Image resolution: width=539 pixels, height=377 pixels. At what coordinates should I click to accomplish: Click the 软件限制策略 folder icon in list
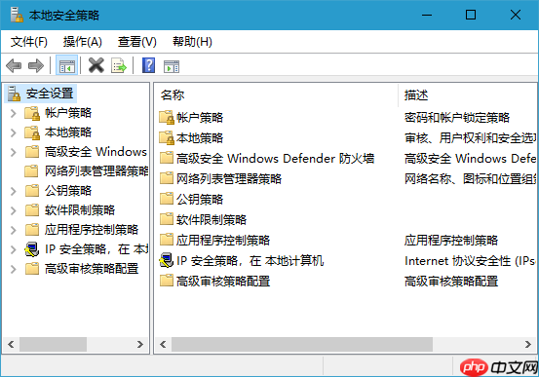tap(167, 219)
